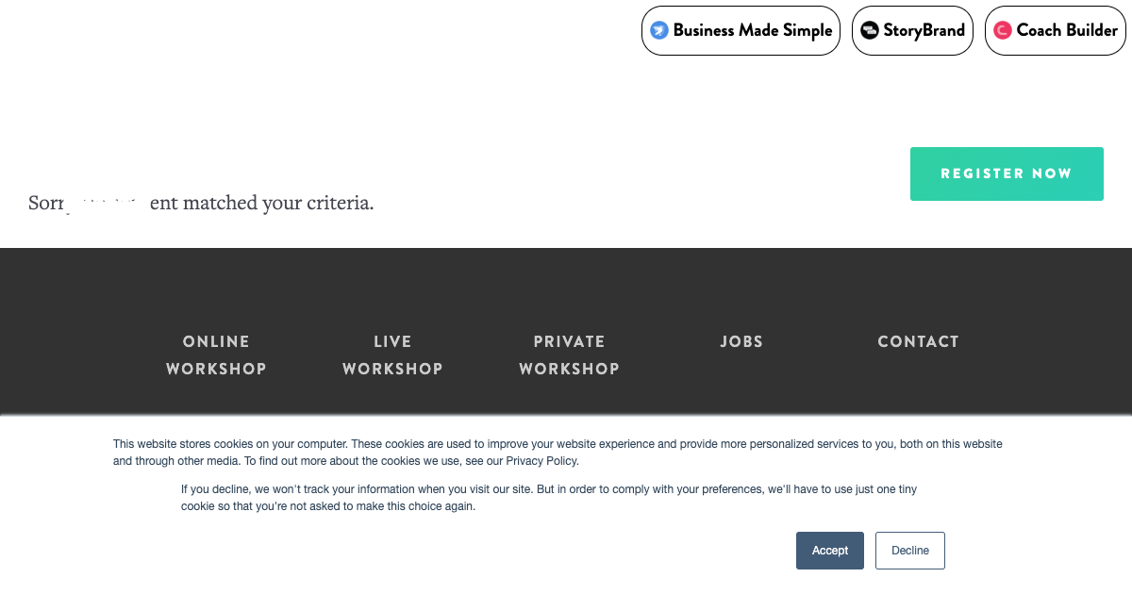Click the 'If you decline' cookie paragraph

coord(548,498)
